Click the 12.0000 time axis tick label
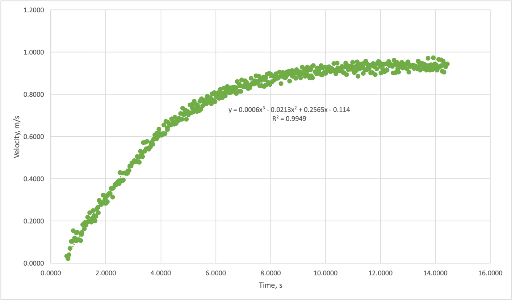 [380, 272]
